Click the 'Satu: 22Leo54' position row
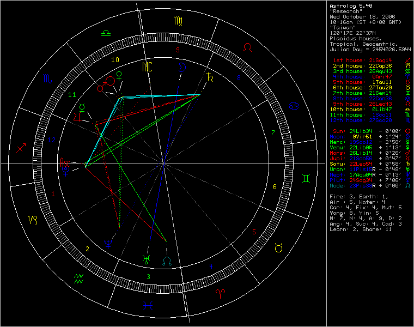 click(370, 164)
